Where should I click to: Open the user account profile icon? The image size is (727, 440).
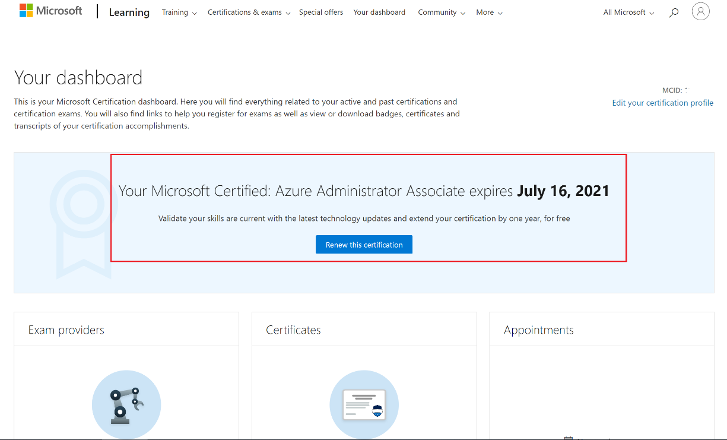(701, 11)
